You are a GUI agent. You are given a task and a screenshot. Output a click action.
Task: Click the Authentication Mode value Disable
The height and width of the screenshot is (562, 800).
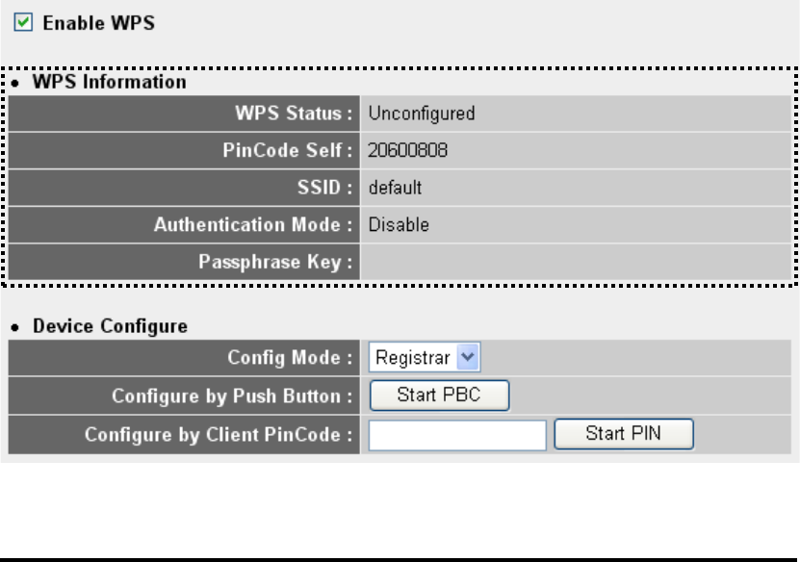(x=399, y=225)
